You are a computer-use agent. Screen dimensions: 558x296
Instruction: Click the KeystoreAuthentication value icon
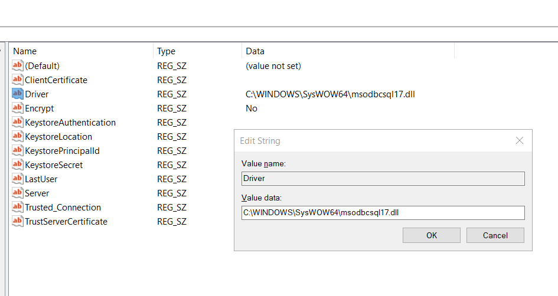tap(17, 122)
